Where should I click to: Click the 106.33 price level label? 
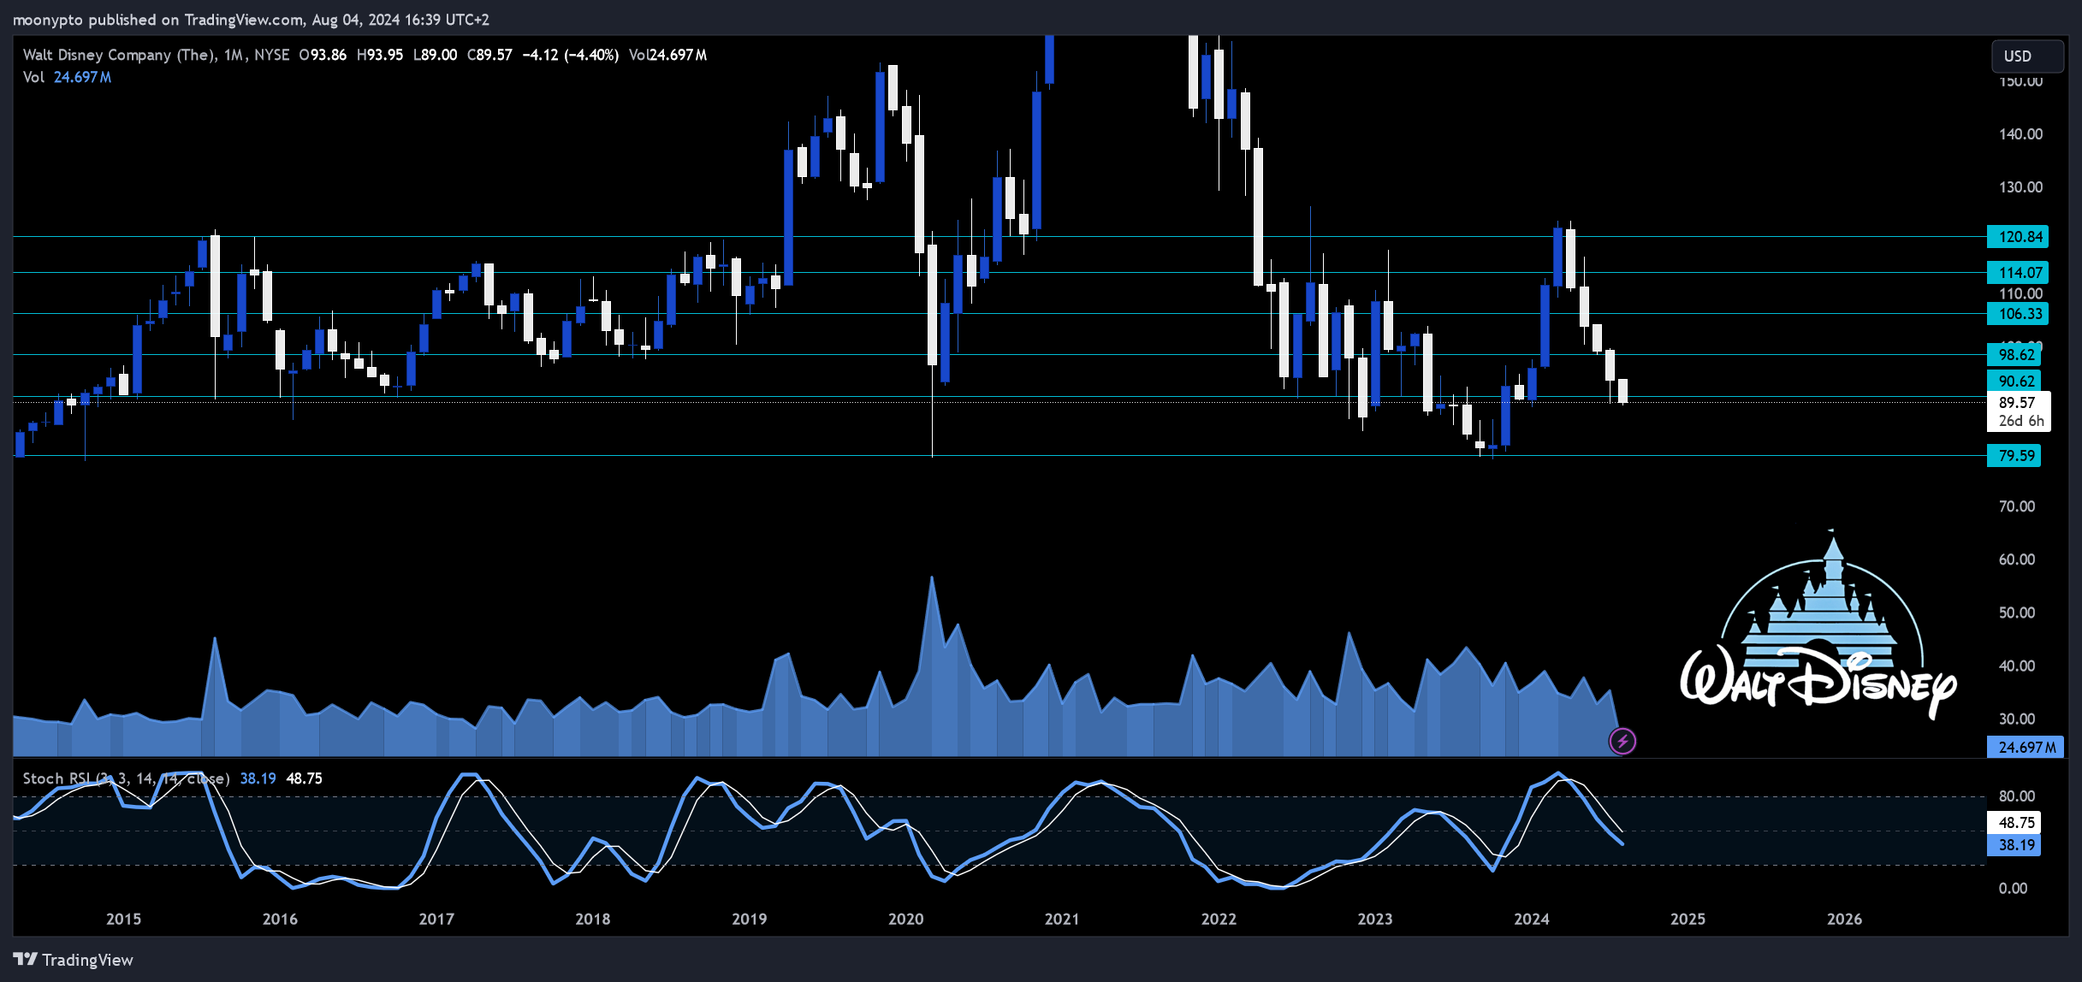pos(2017,314)
